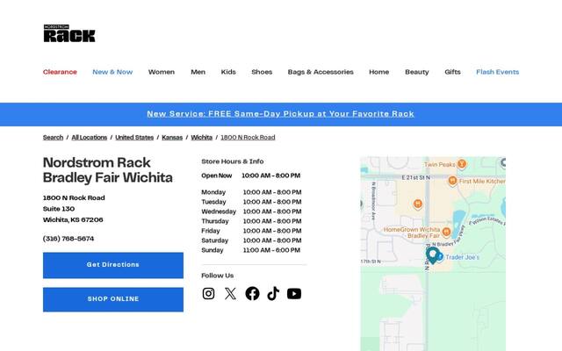Open the X (Twitter) social icon
Viewport: 562px width, 351px height.
230,294
